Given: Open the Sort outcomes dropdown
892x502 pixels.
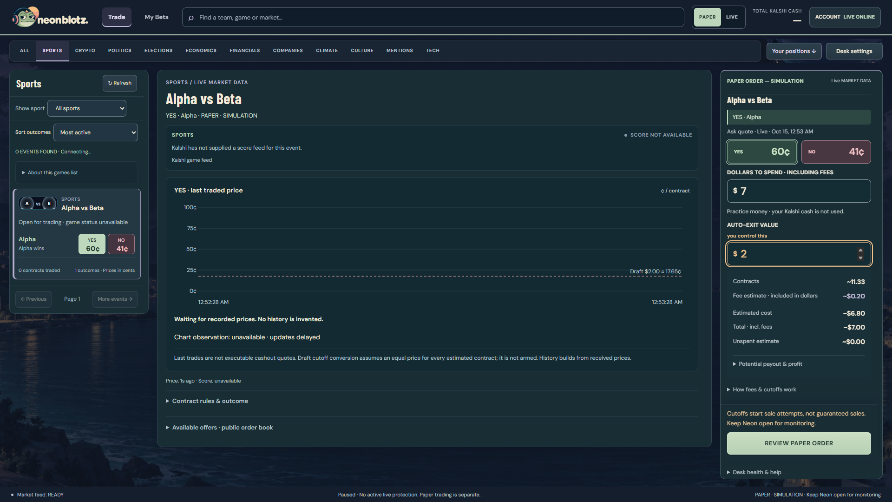Looking at the screenshot, I should click(96, 132).
